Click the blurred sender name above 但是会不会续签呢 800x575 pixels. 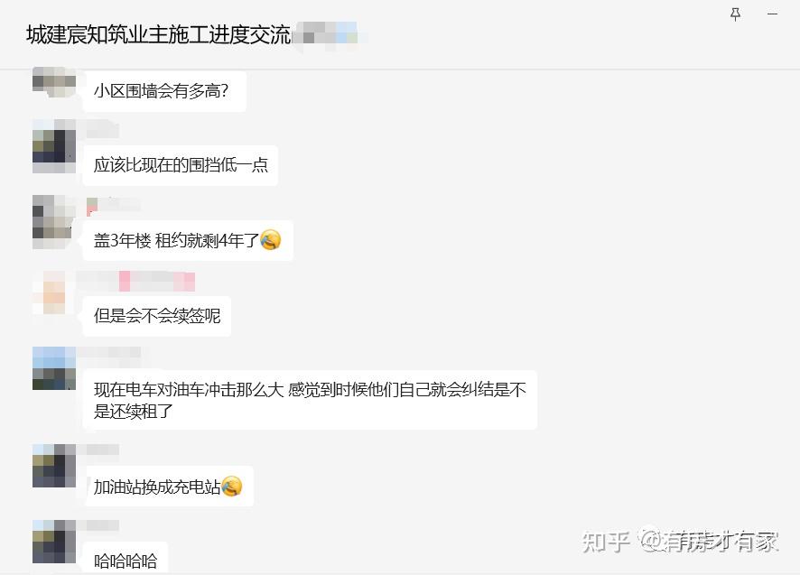click(x=135, y=281)
